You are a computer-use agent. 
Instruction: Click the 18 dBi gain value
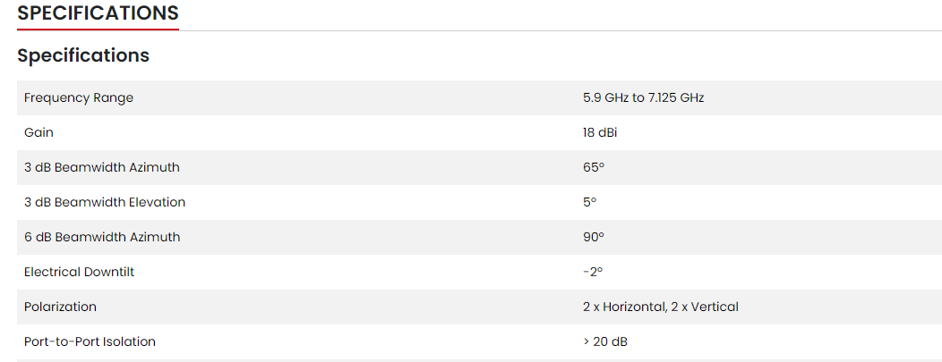click(x=600, y=132)
